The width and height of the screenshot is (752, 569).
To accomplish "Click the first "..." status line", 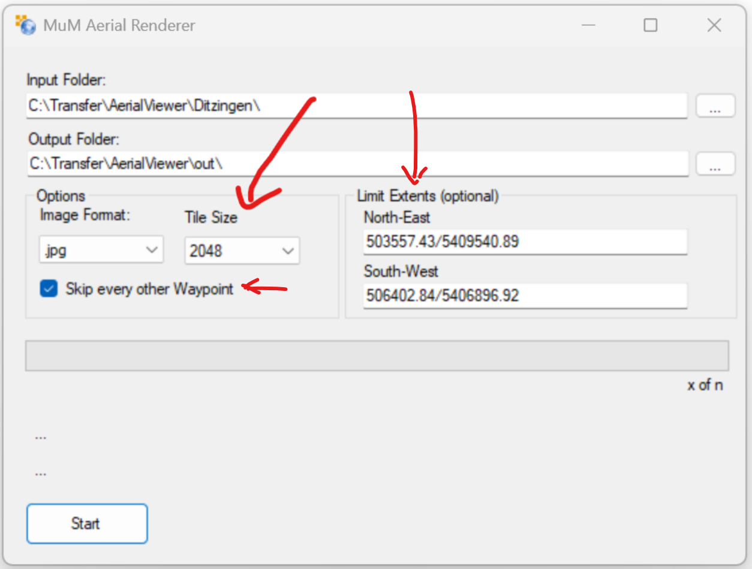I will pos(41,437).
